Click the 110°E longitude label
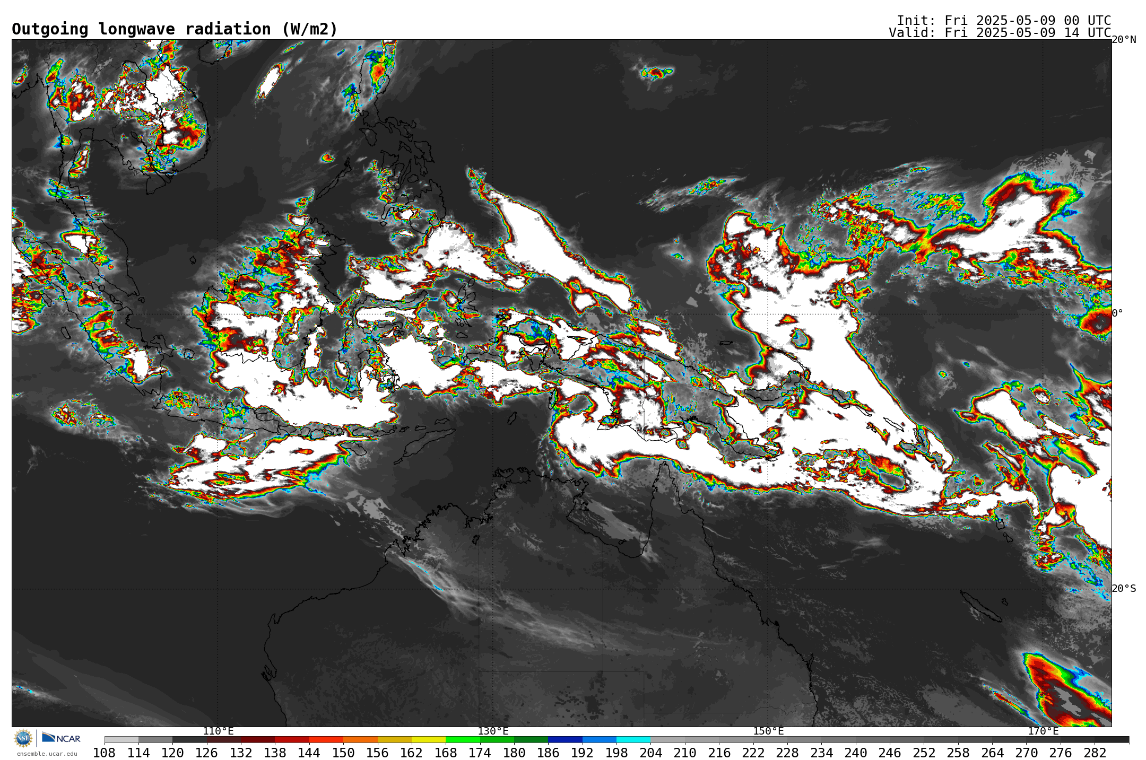This screenshot has width=1146, height=760. [x=218, y=731]
